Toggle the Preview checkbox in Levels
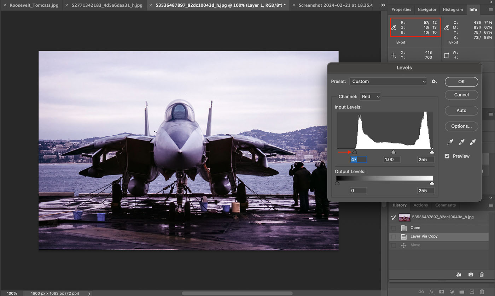495x296 pixels. 447,156
